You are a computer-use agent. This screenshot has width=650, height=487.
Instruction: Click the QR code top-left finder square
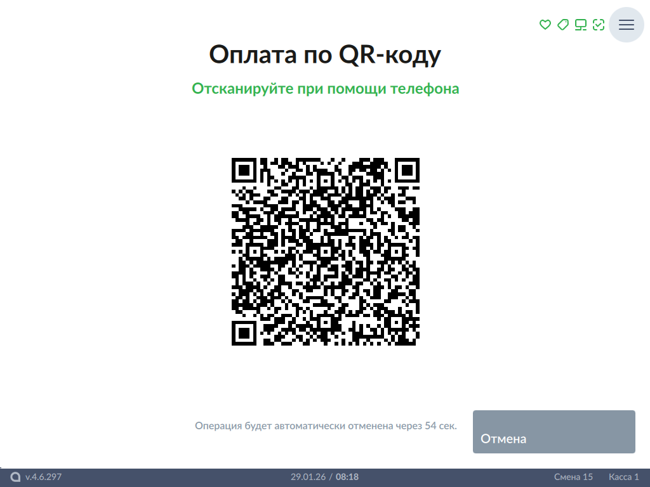coord(244,170)
